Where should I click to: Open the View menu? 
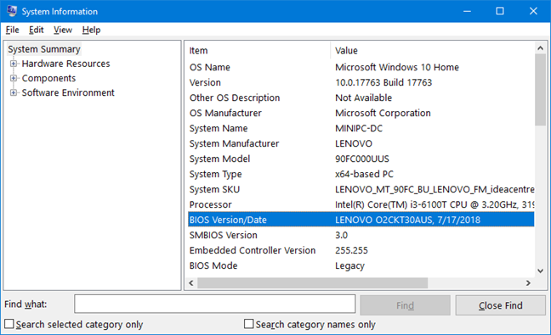pos(63,30)
